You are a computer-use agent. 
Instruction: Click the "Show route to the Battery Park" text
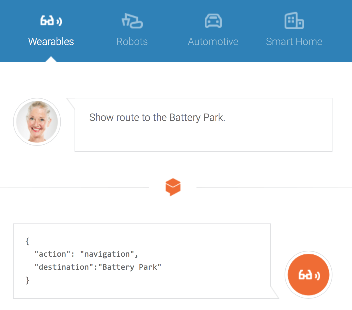[157, 118]
